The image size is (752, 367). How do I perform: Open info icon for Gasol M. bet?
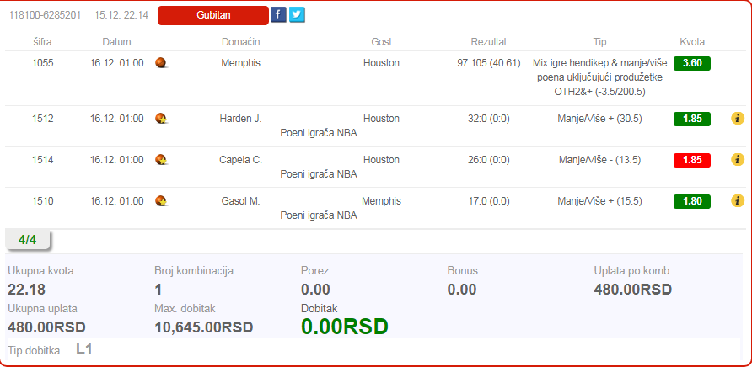click(737, 201)
